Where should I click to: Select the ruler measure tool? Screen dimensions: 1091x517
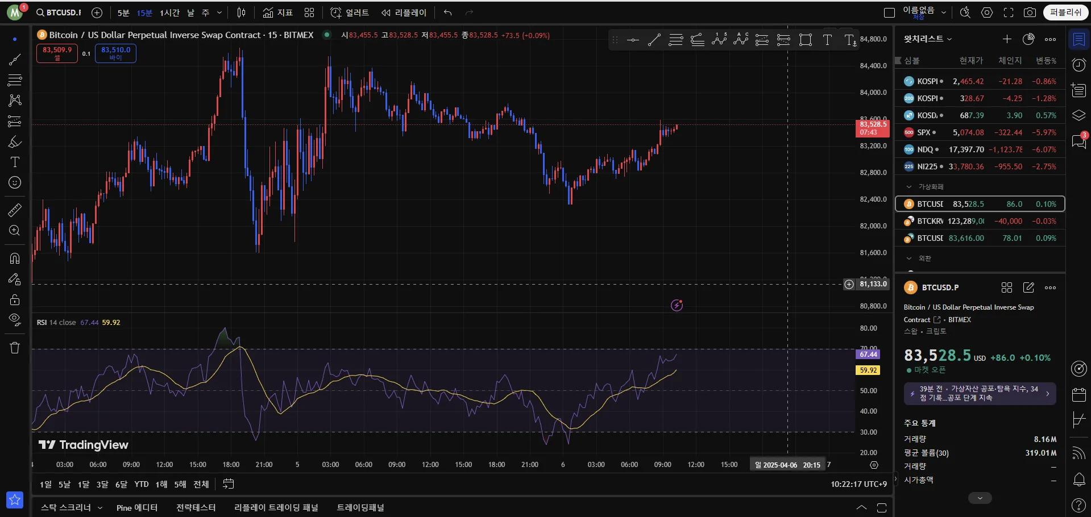(15, 210)
